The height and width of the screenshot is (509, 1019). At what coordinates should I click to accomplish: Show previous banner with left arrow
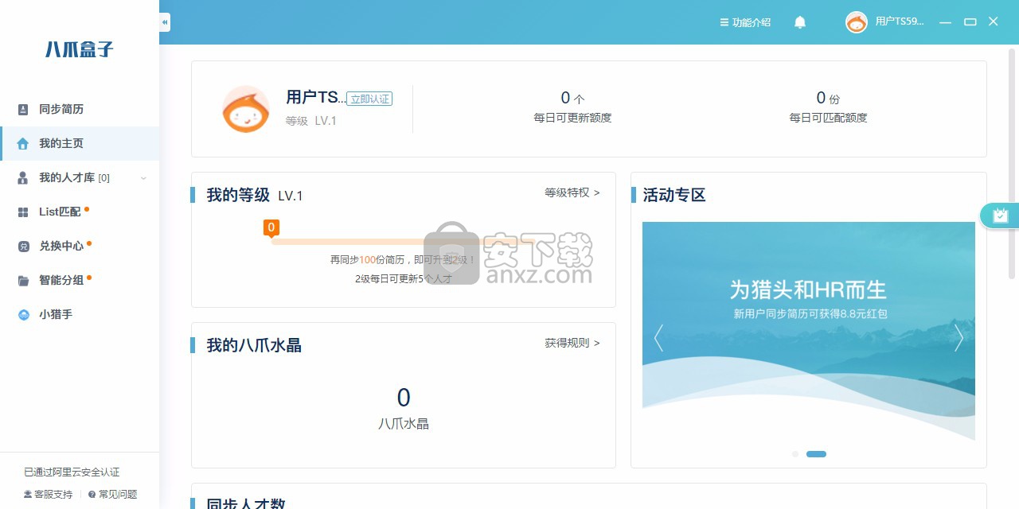[x=658, y=338]
